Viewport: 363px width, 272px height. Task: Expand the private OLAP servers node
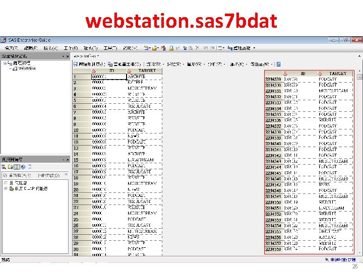tap(6, 188)
